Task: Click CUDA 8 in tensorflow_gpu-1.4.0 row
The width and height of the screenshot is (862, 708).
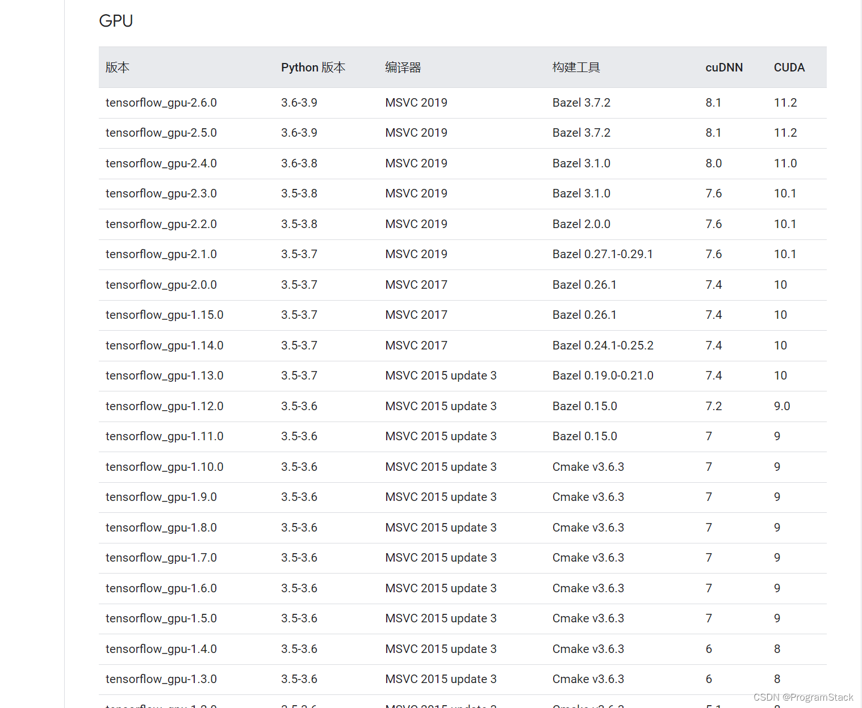Action: 777,649
